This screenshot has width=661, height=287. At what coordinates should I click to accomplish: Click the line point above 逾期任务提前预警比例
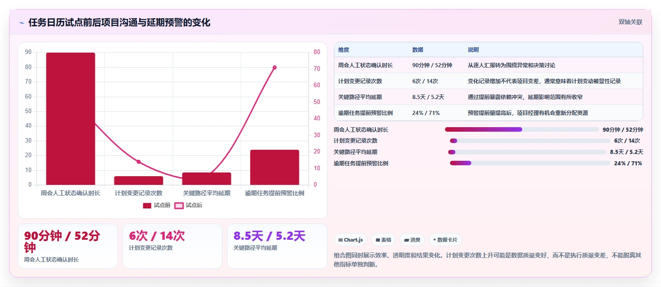coord(274,68)
